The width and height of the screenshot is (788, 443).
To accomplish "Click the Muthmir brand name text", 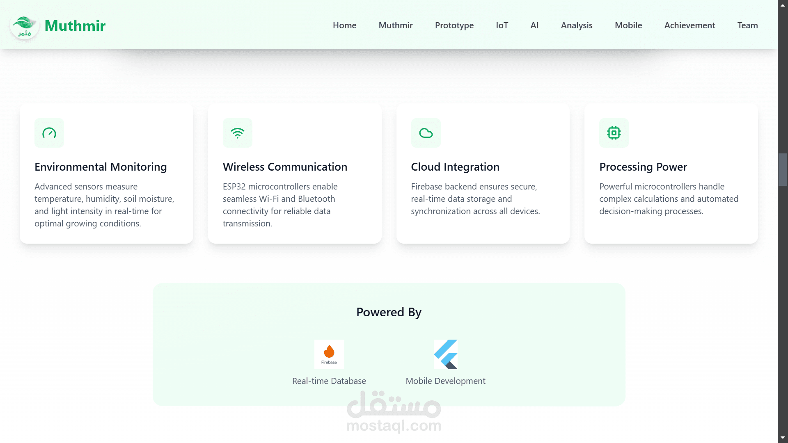I will (x=75, y=25).
